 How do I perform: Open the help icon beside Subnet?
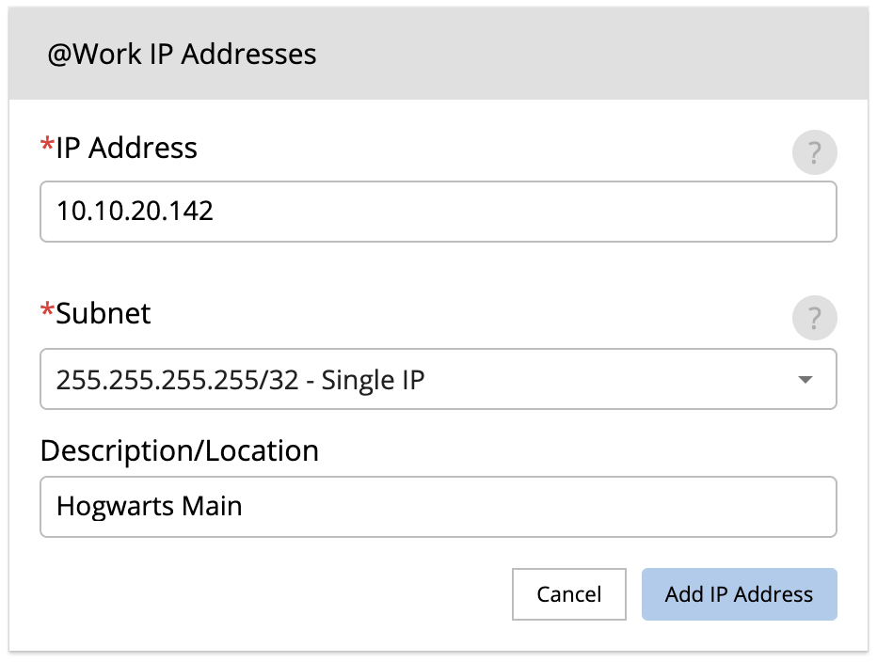(814, 318)
